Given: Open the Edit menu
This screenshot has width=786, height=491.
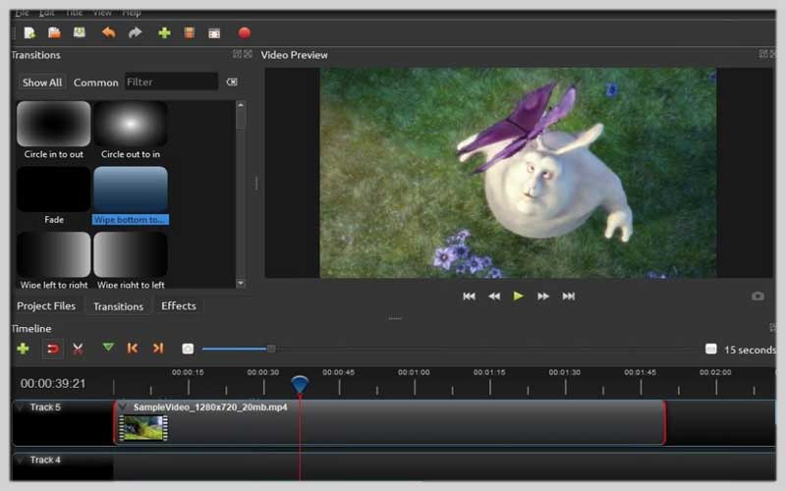Looking at the screenshot, I should [46, 13].
